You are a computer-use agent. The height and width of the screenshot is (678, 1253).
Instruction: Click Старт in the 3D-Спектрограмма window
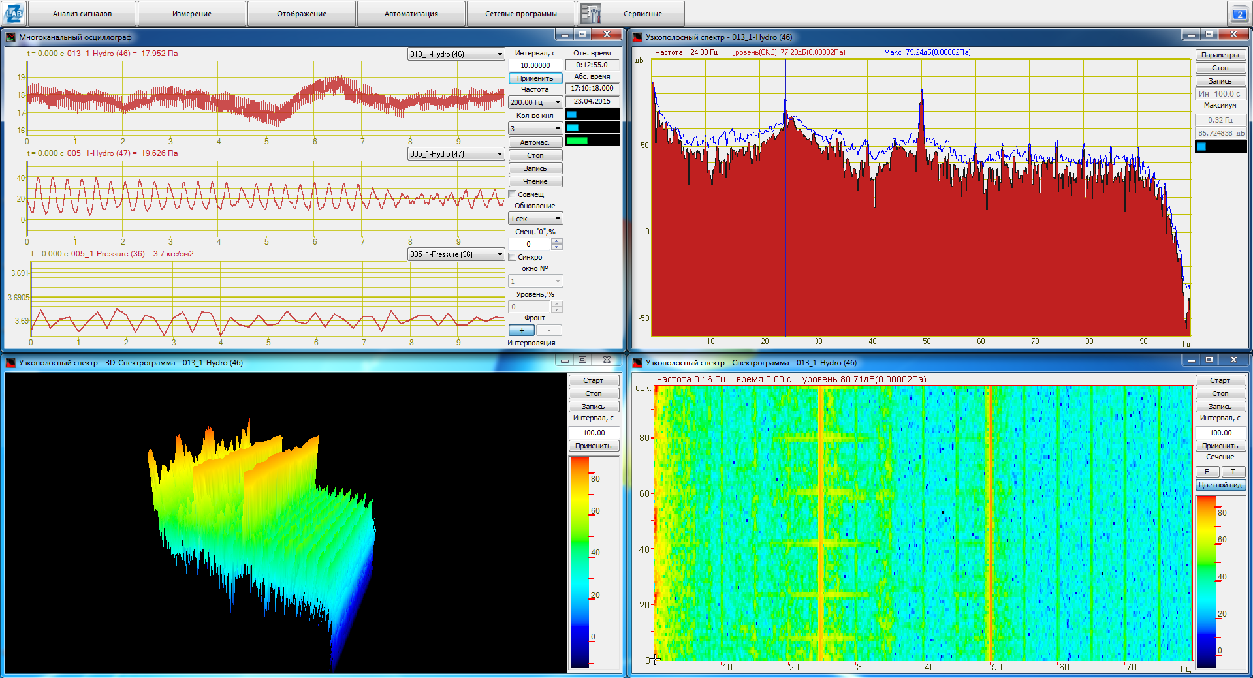(x=594, y=380)
